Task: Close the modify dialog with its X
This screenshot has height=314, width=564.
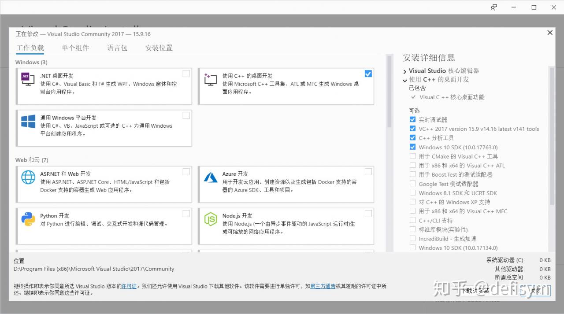Action: pos(550,33)
